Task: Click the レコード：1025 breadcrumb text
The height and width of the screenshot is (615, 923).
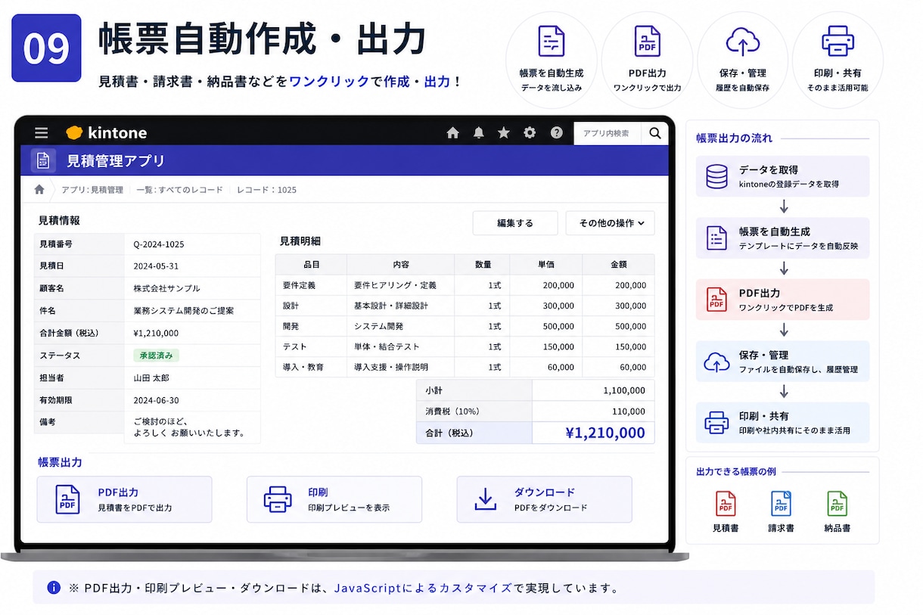Action: (x=266, y=190)
